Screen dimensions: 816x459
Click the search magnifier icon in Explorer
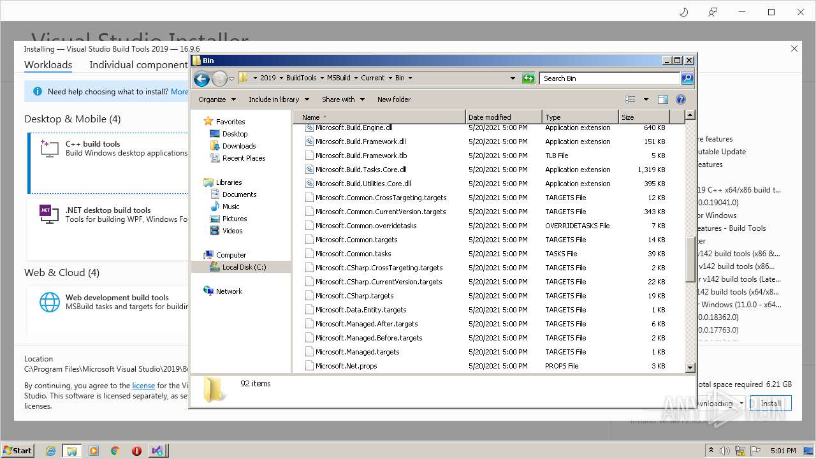pyautogui.click(x=687, y=78)
